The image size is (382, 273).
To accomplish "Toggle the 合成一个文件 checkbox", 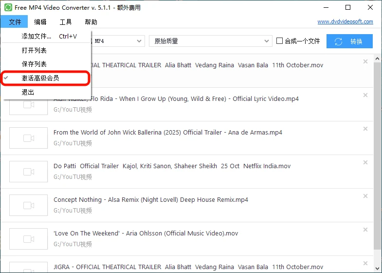I will pos(279,41).
